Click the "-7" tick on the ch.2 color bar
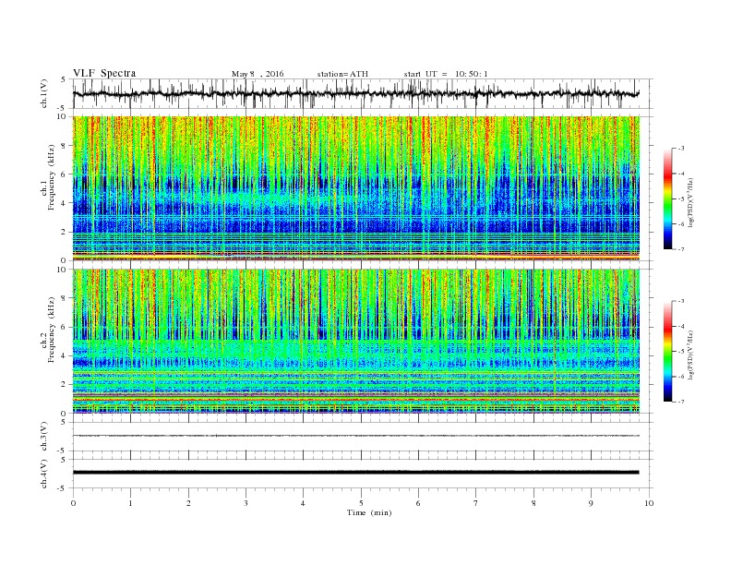The image size is (731, 565). pyautogui.click(x=681, y=402)
